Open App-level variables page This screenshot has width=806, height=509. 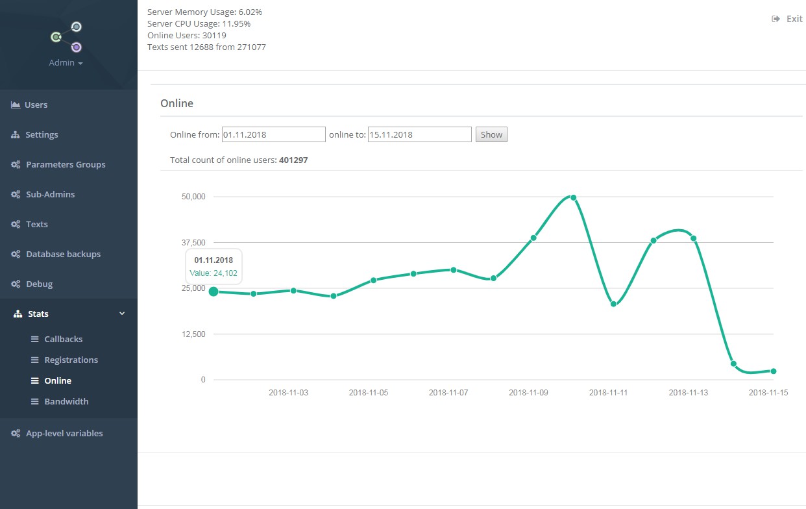[x=64, y=434]
